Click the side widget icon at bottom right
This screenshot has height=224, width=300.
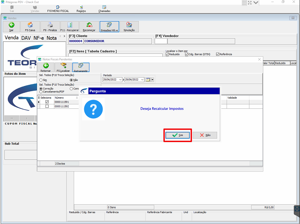[x=297, y=209]
